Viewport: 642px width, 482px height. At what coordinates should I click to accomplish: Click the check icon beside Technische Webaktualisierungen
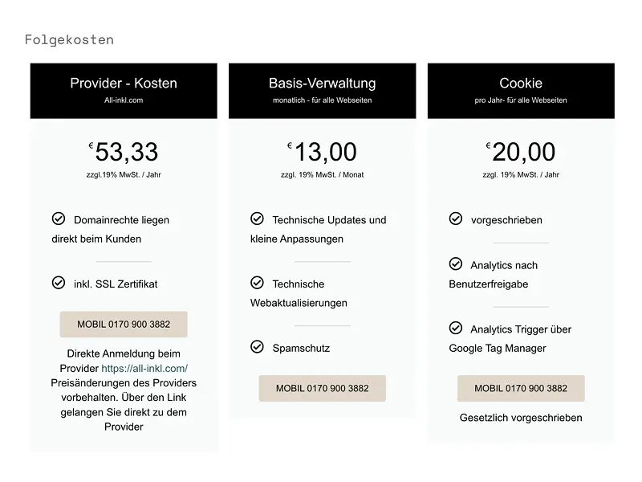[x=258, y=283]
